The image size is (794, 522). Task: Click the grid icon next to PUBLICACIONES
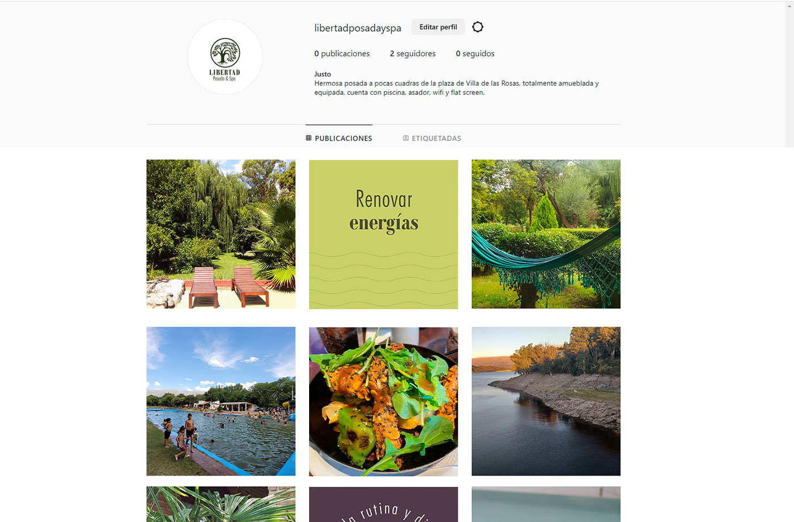[309, 138]
